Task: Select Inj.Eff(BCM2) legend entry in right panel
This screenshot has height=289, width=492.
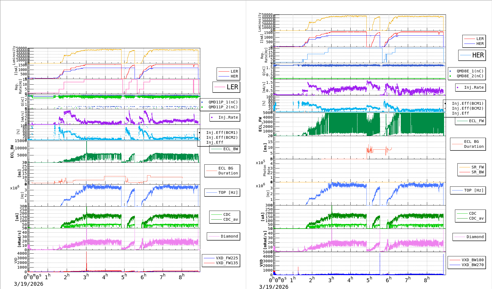Action: pyautogui.click(x=467, y=108)
